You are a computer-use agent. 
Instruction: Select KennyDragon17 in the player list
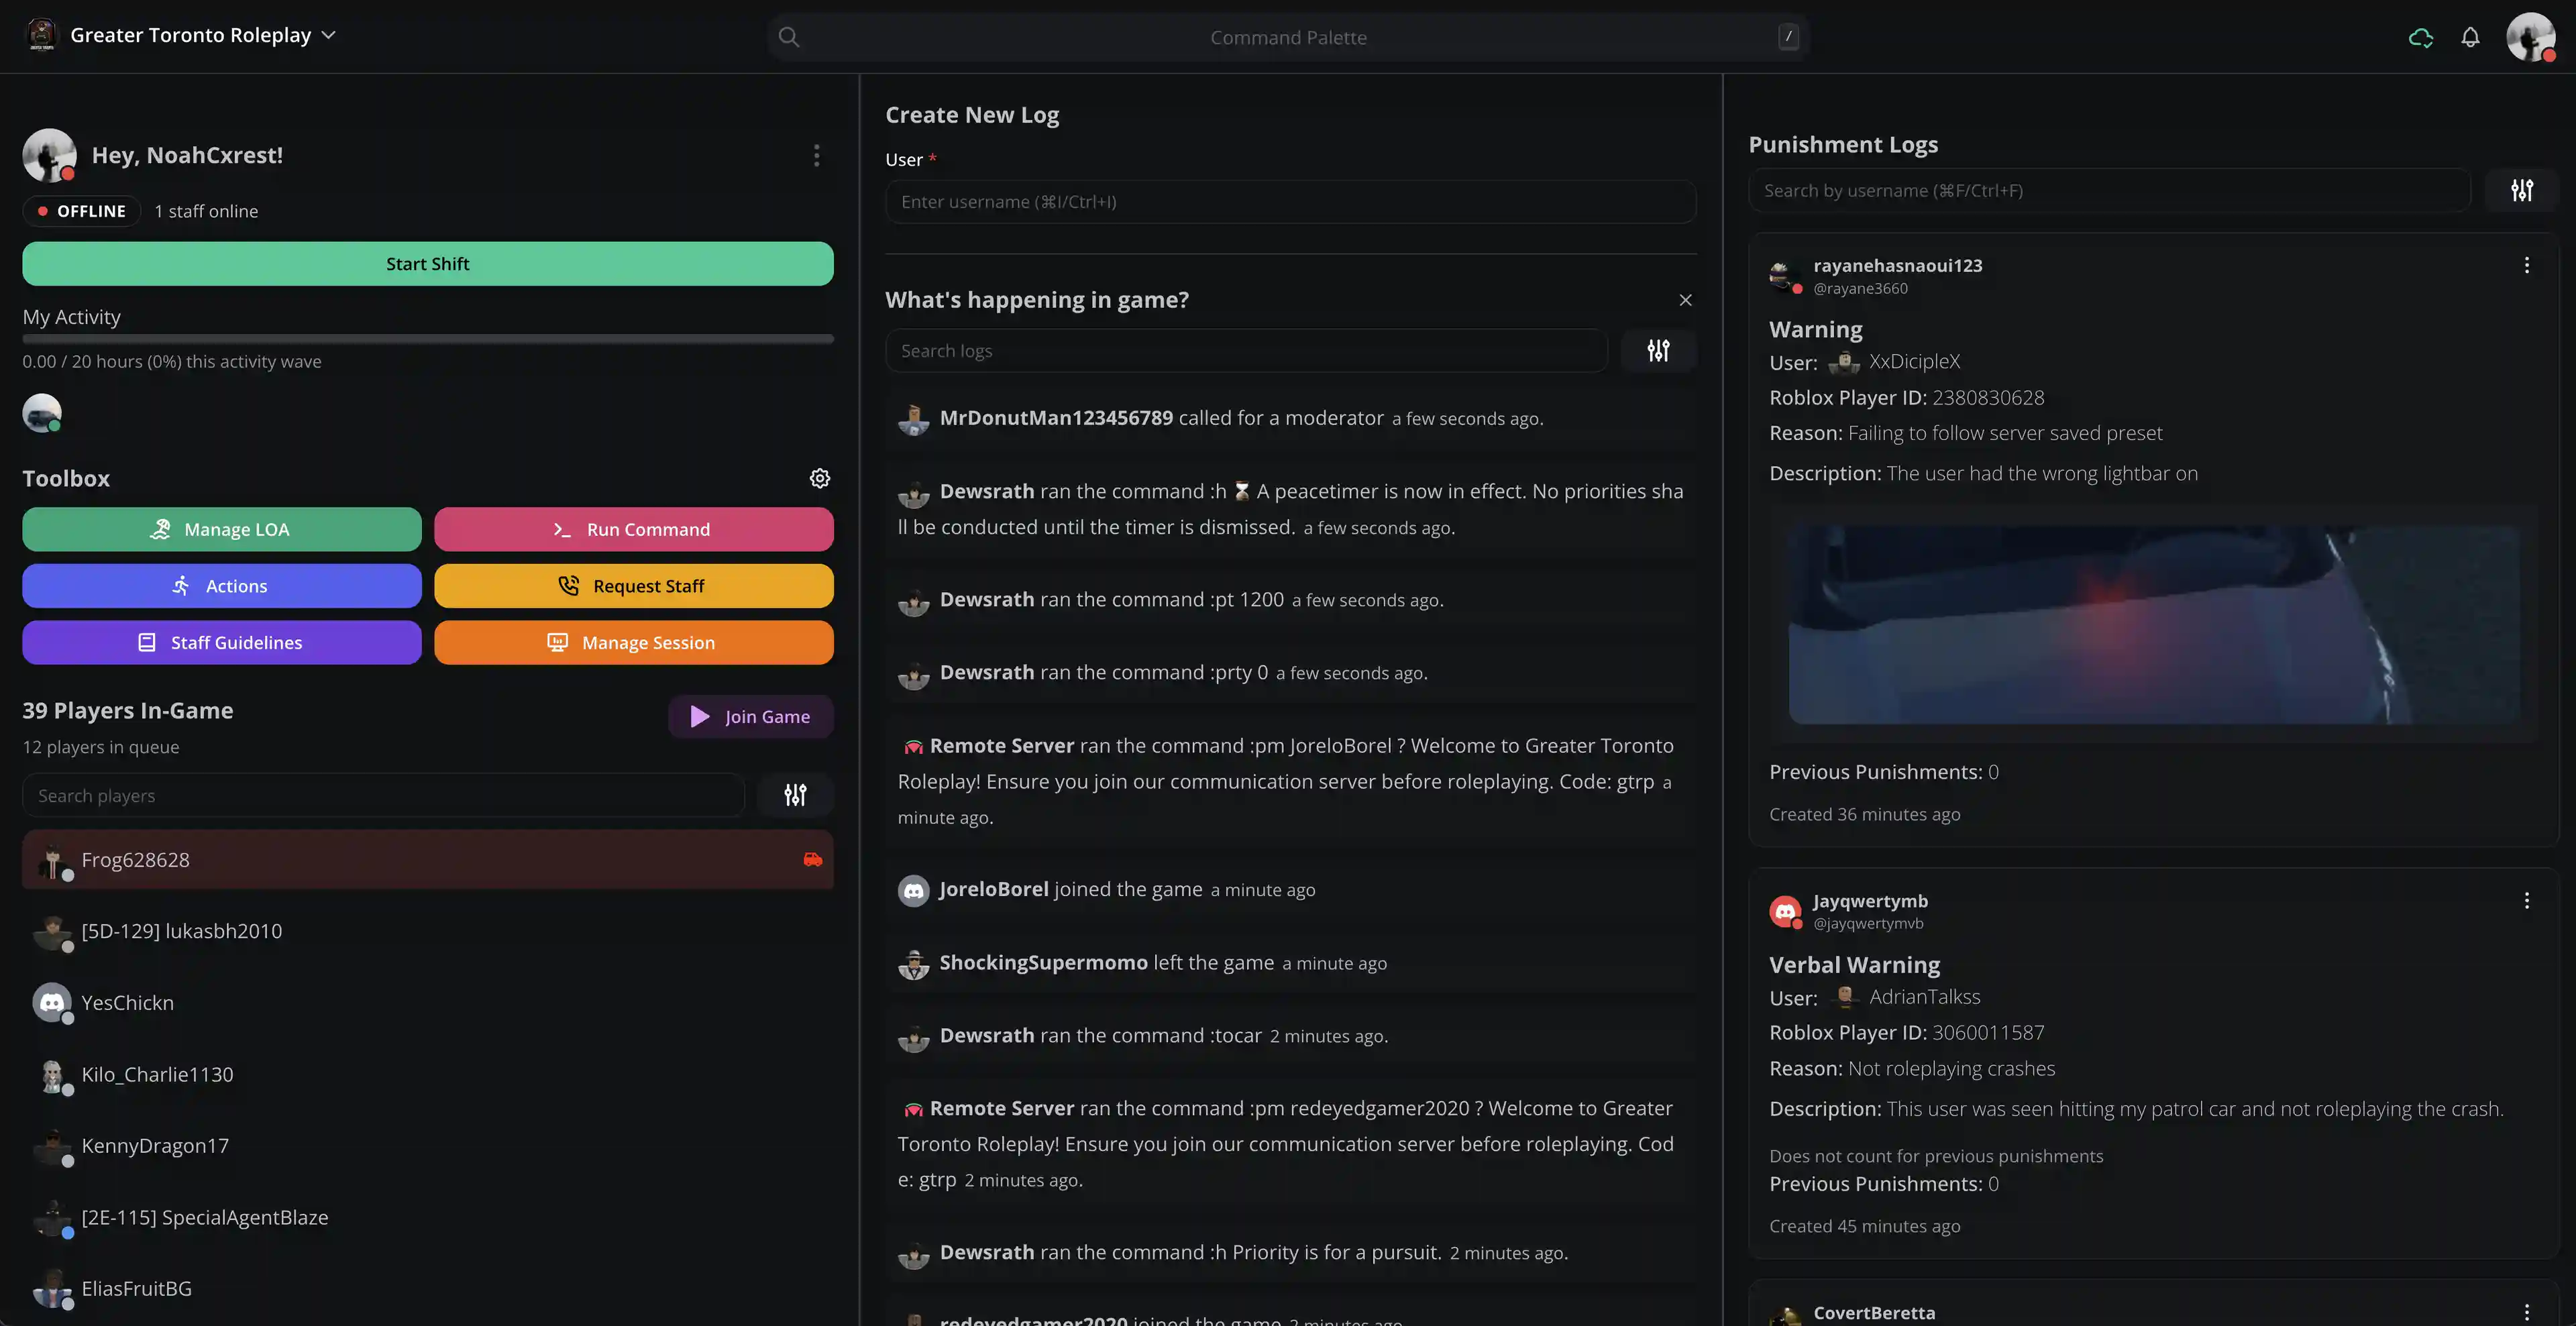(155, 1145)
